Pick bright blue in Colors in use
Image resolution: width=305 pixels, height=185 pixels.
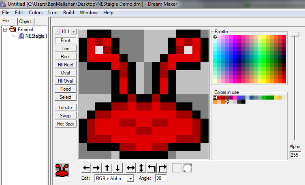click(239, 98)
